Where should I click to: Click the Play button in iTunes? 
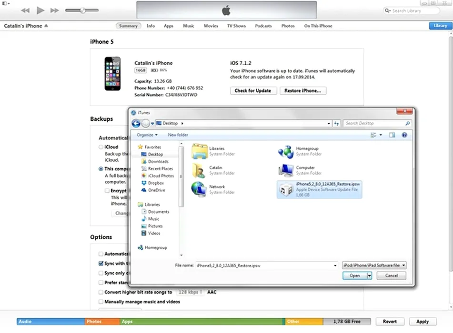[40, 10]
